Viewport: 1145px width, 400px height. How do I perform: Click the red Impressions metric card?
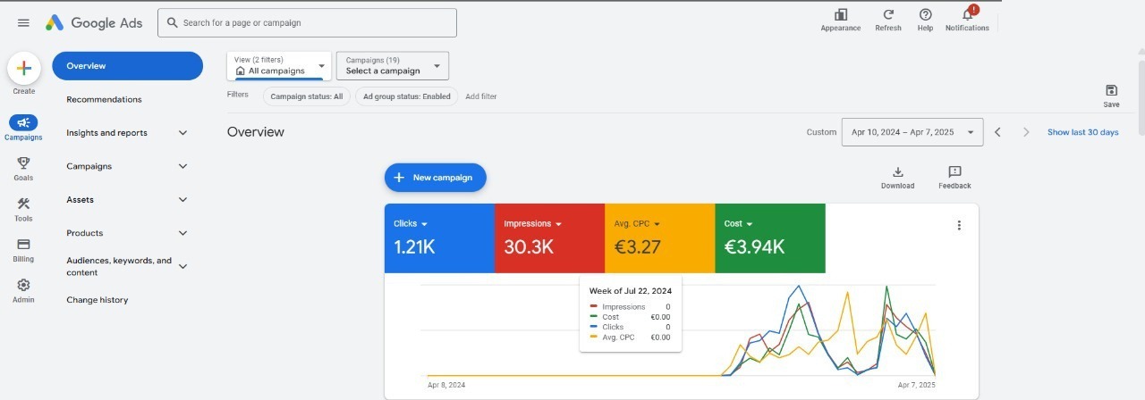coord(549,238)
